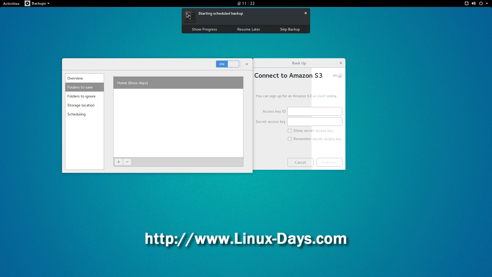Click the Back Up dialog title
492x277 pixels.
click(x=299, y=63)
